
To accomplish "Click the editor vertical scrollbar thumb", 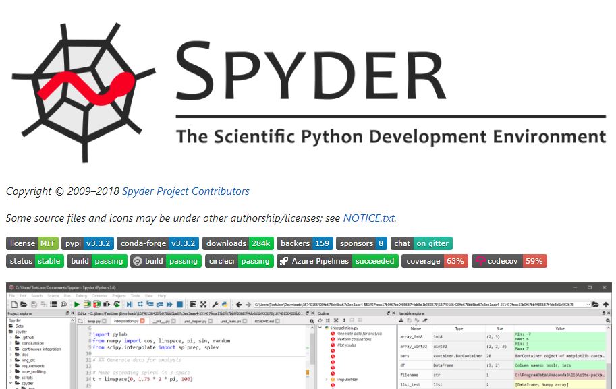I will coord(313,349).
